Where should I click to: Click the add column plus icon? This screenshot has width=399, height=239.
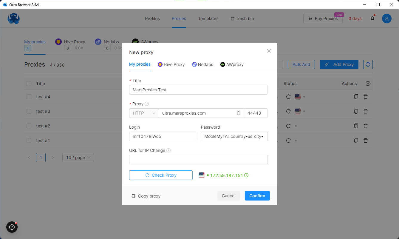click(368, 84)
